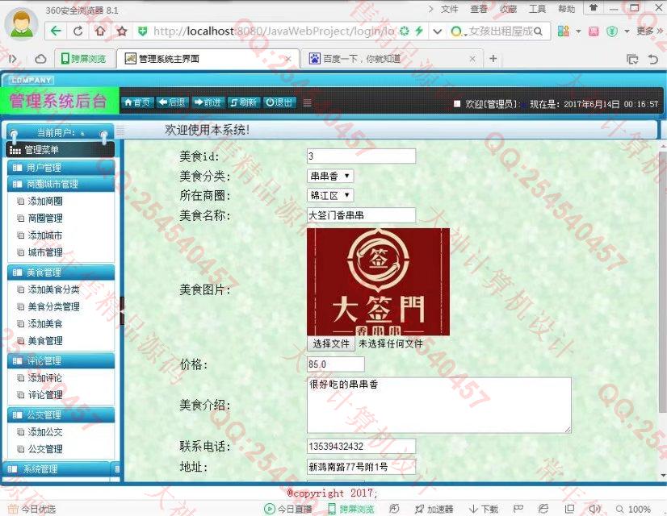
Task: Click the 前进 toolbar button
Action: click(x=208, y=102)
